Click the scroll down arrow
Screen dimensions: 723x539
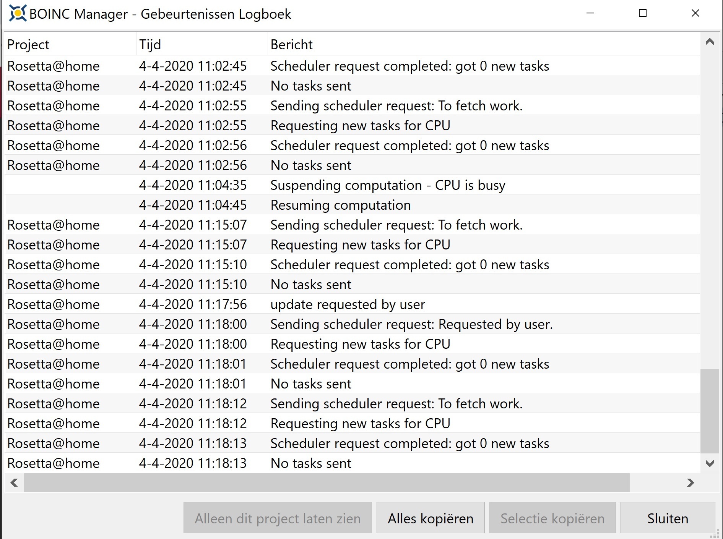pos(710,464)
